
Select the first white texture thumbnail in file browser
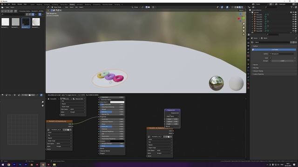5,22
